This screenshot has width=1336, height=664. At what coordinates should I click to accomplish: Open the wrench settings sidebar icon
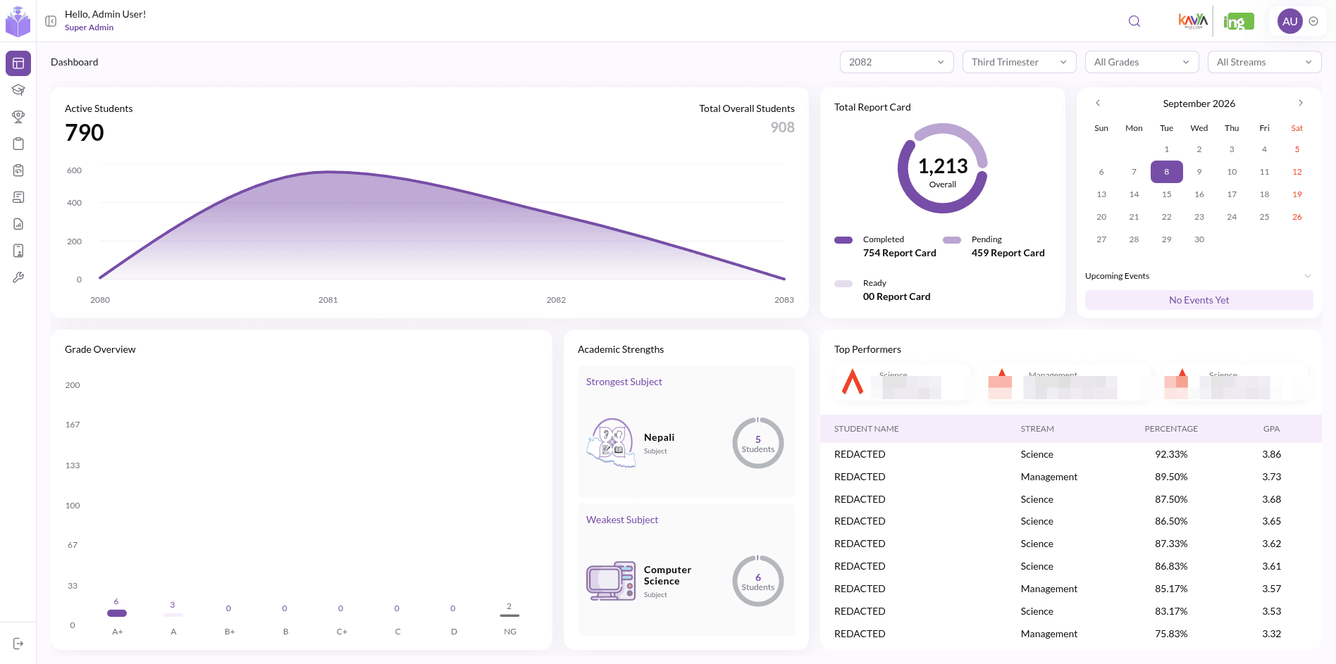click(x=18, y=277)
